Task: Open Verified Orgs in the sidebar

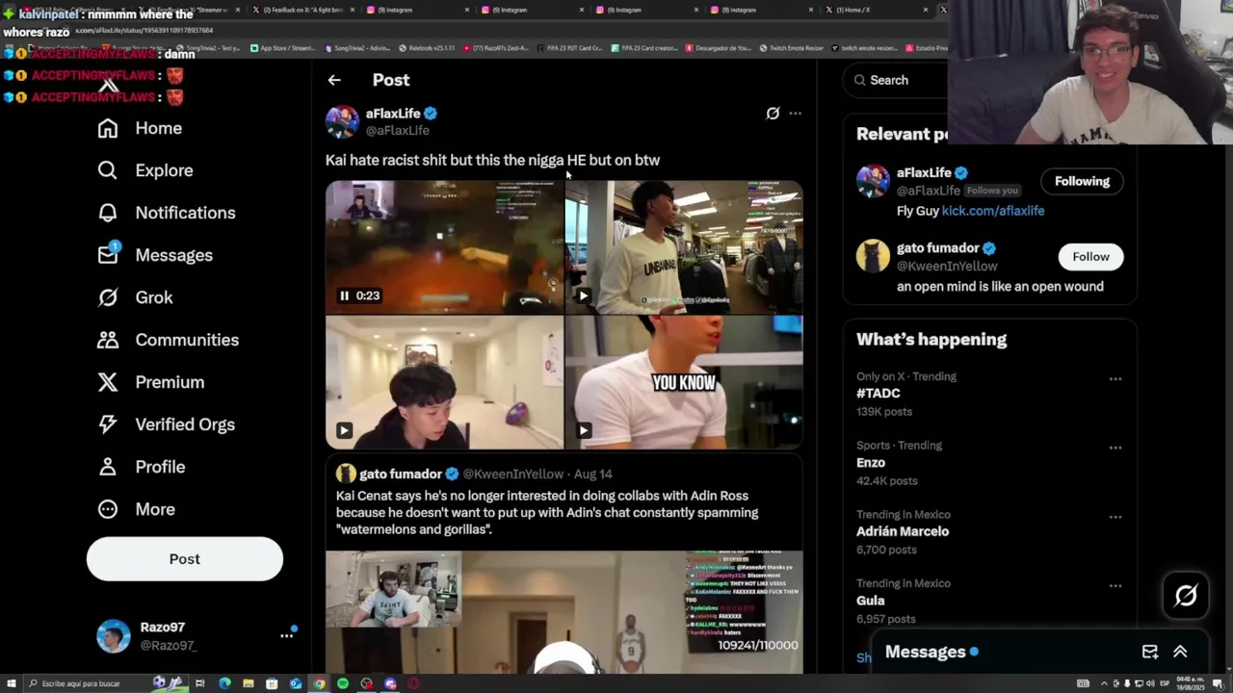Action: [166, 424]
